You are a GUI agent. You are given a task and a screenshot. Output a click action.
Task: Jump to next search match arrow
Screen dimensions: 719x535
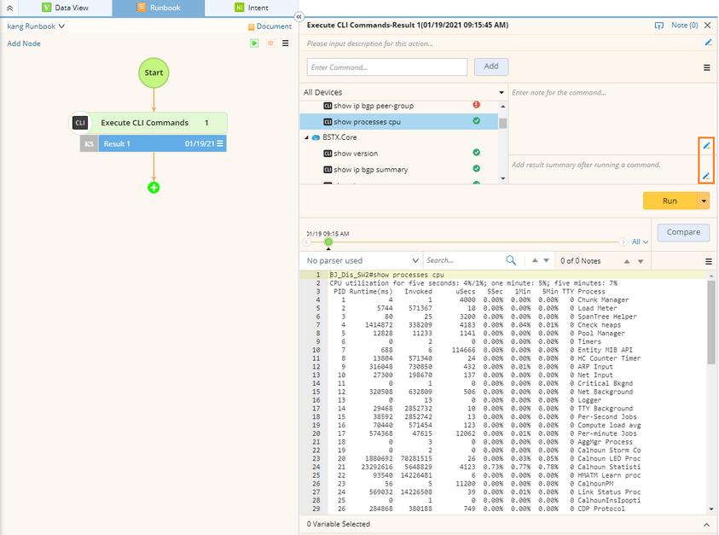pos(546,260)
